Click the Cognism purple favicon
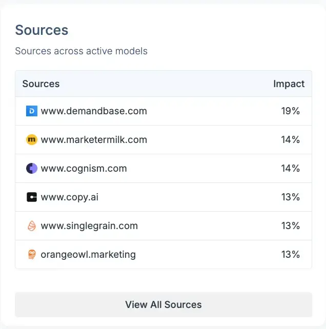This screenshot has height=329, width=326. tap(32, 168)
